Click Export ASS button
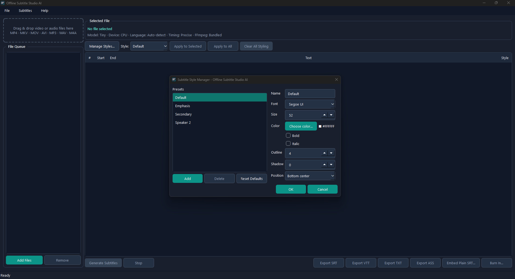Viewport: 515px width, 279px height. point(425,263)
